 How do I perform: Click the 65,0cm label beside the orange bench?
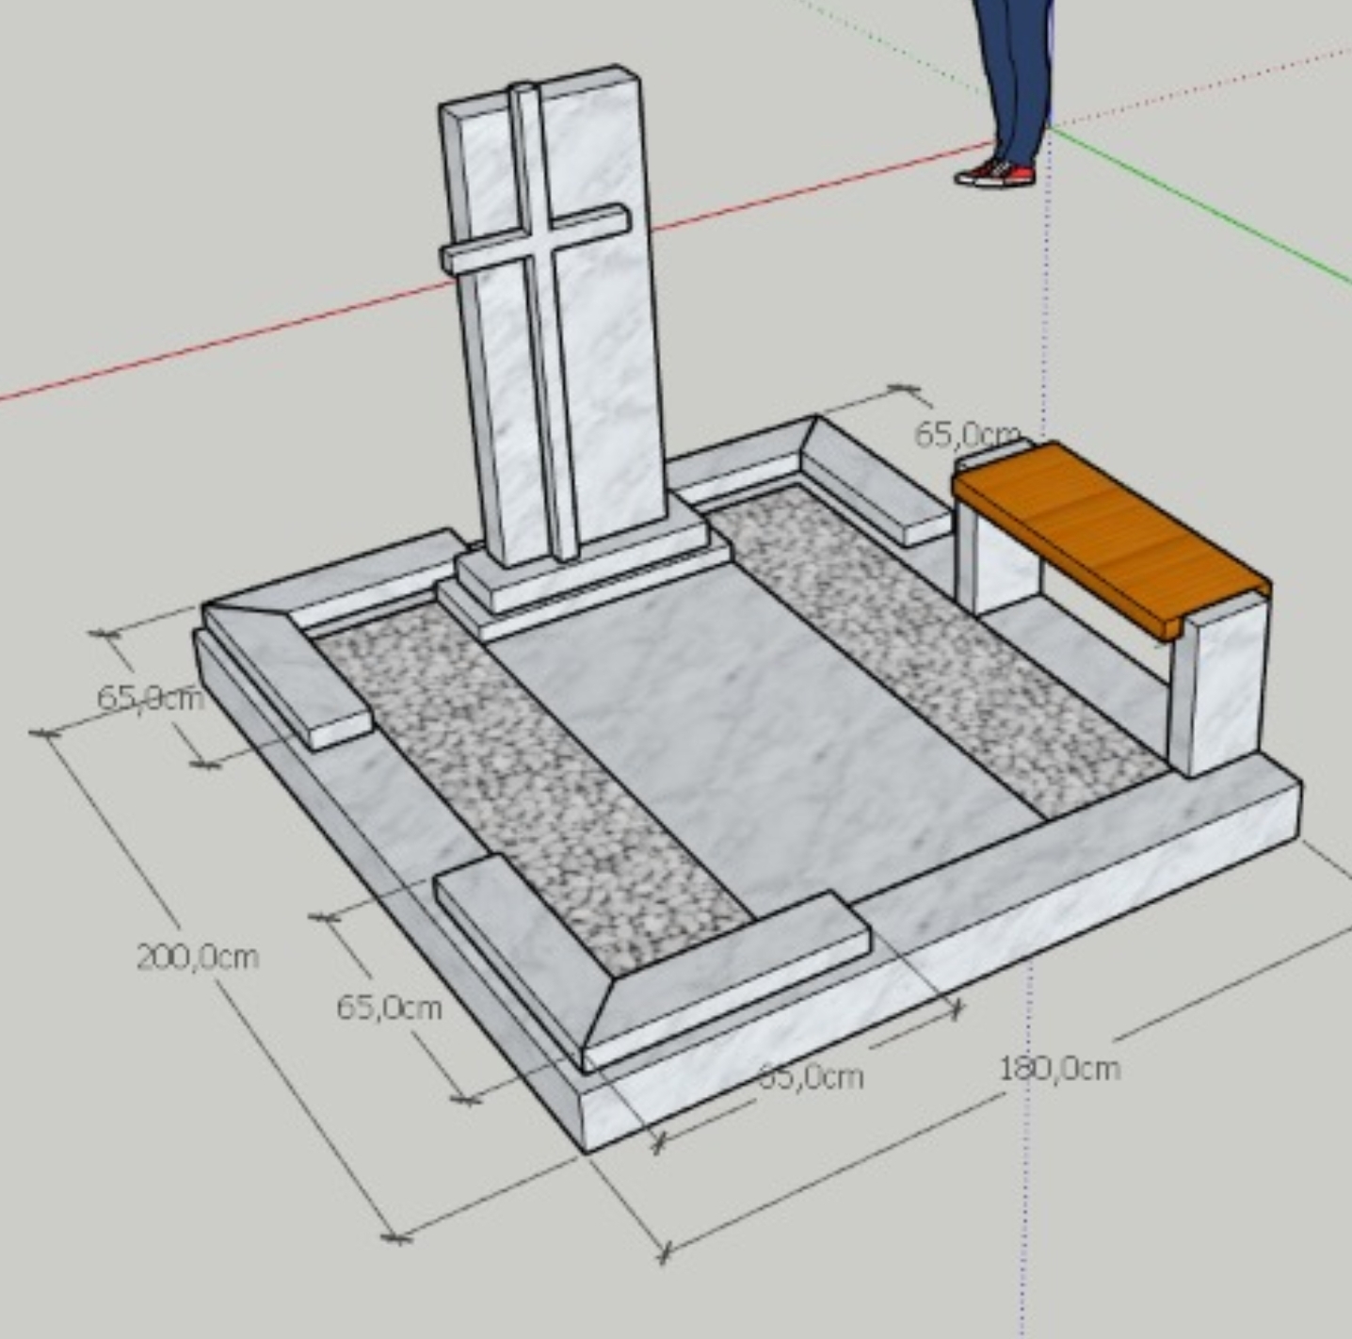pos(967,434)
